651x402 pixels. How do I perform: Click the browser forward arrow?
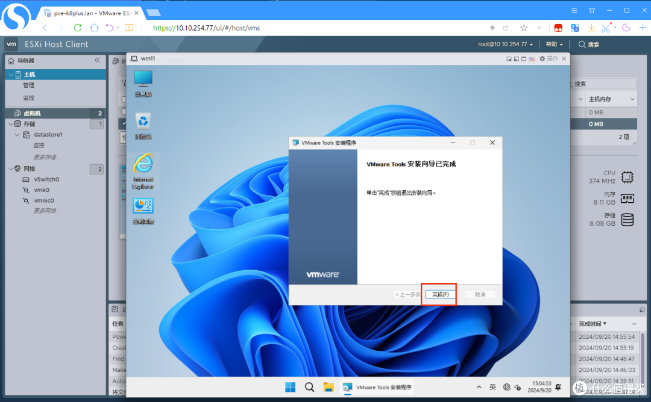pyautogui.click(x=61, y=28)
